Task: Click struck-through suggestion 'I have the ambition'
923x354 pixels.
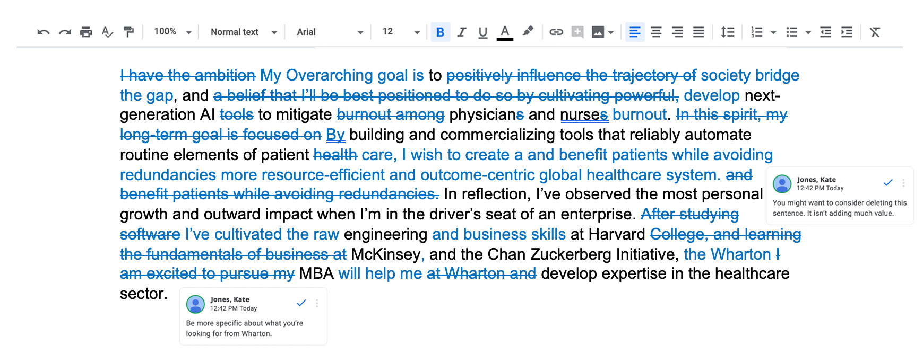Action: pyautogui.click(x=188, y=75)
